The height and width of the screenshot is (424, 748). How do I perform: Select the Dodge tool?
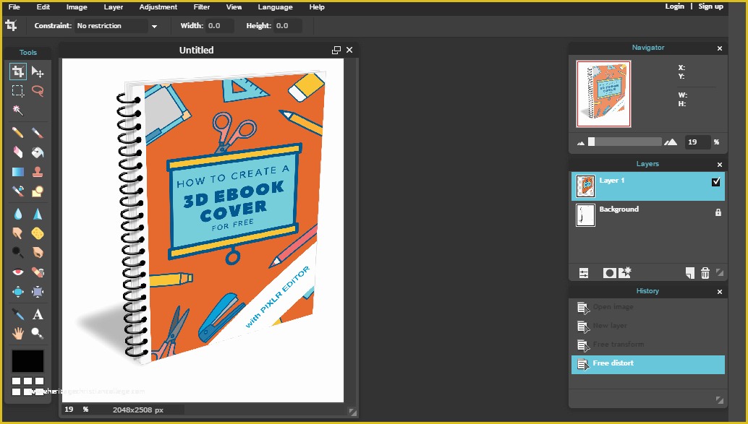17,253
